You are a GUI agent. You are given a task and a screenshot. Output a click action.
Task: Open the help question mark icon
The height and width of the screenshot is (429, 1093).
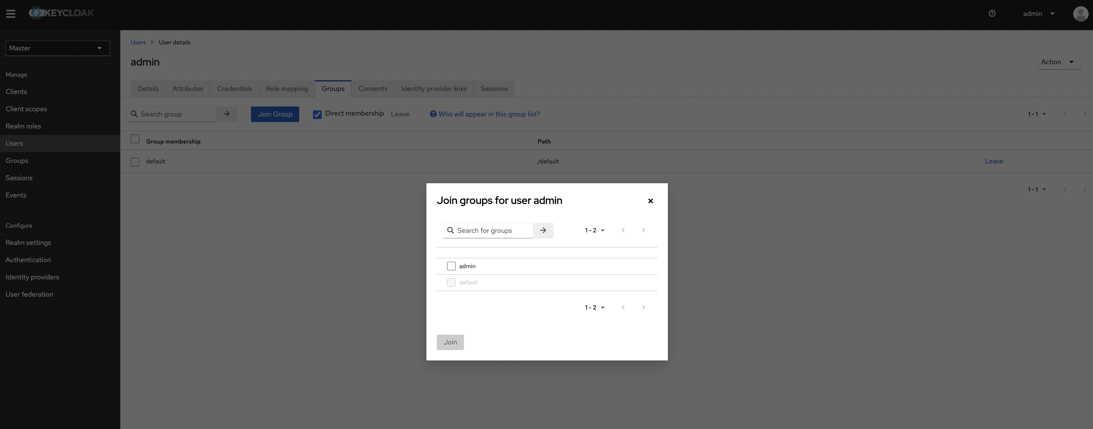(992, 13)
